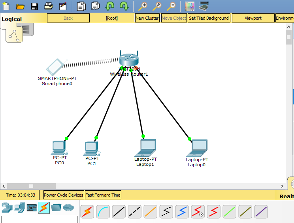Select the Laptop0 device
The image size is (294, 223).
[197, 149]
